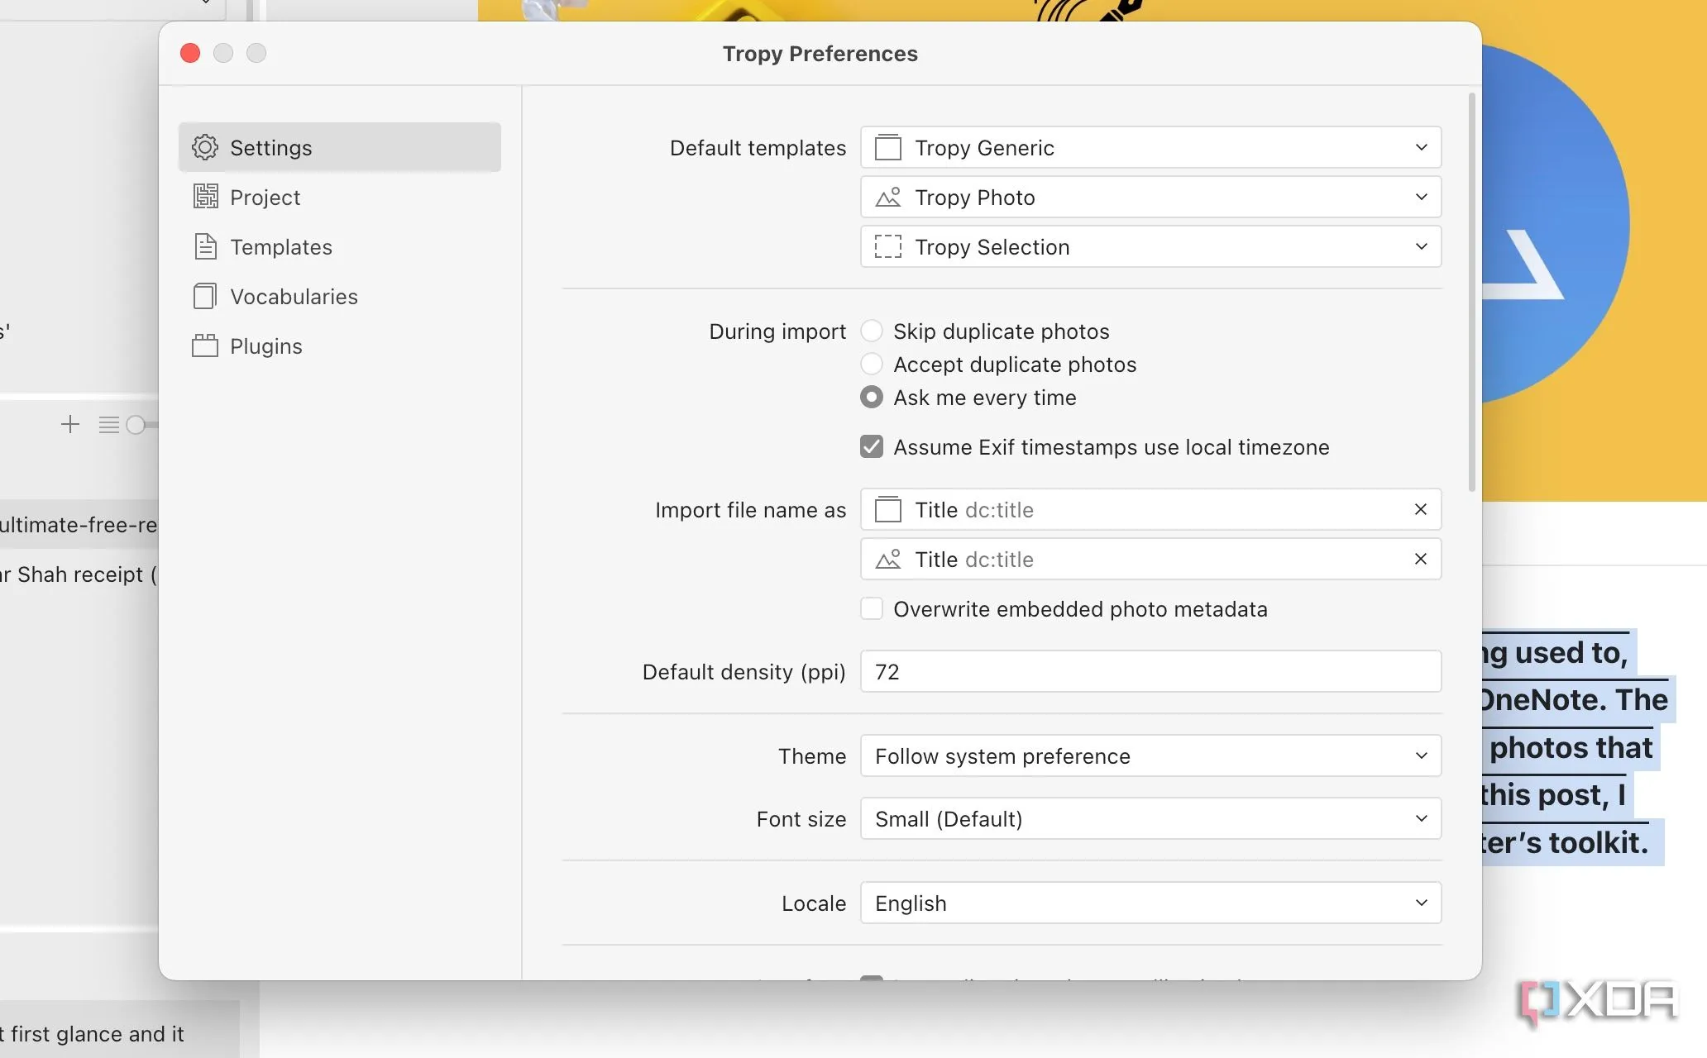The height and width of the screenshot is (1058, 1707).
Task: Click the Project grid icon
Action: [x=205, y=197]
